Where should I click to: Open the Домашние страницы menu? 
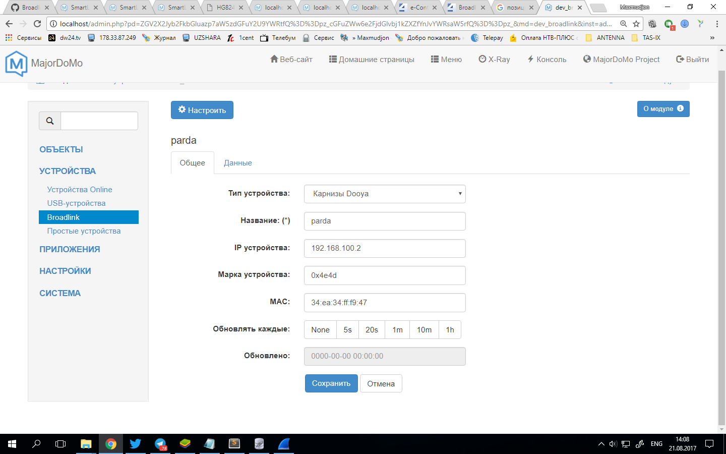(372, 60)
